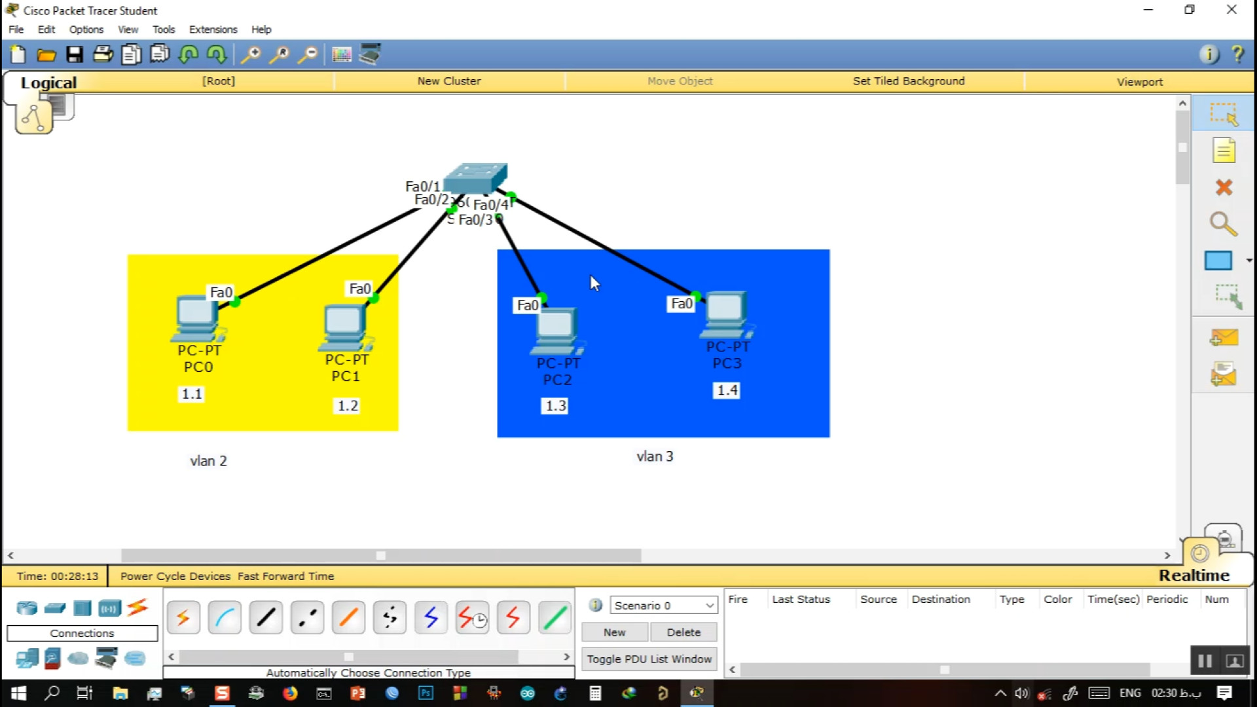This screenshot has width=1257, height=707.
Task: Click the Copy icon in the toolbar
Action: (131, 55)
